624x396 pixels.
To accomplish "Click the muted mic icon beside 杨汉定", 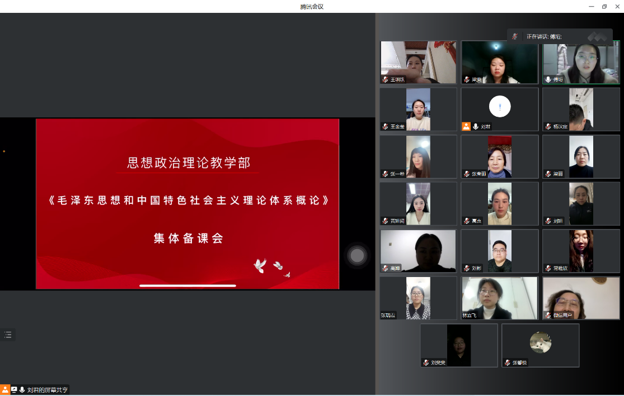I will pos(547,127).
